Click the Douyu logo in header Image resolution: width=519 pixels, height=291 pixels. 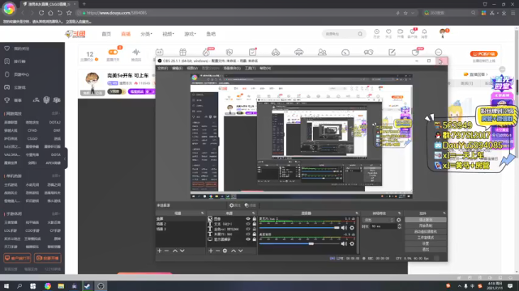(x=75, y=34)
